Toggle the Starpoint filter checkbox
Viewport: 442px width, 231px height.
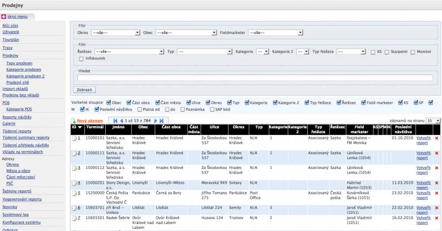(387, 52)
